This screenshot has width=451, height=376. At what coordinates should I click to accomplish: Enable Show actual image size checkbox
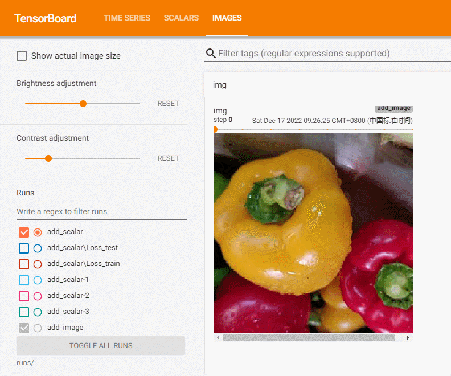point(22,56)
